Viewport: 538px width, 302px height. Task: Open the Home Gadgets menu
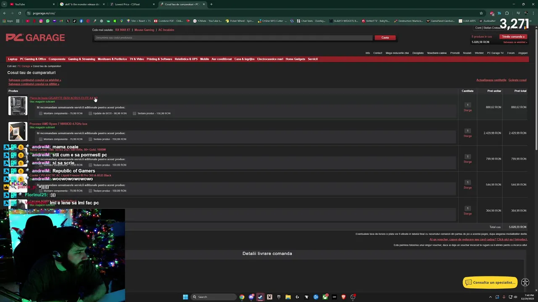295,59
